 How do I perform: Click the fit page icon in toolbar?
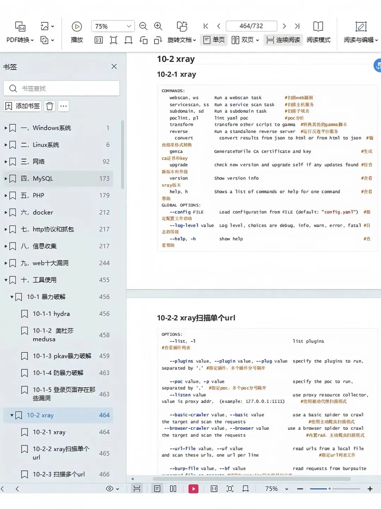114,40
